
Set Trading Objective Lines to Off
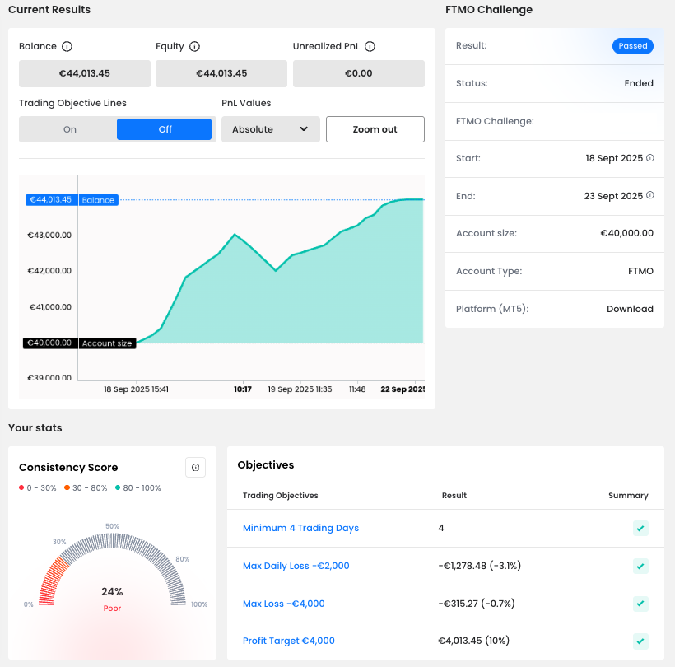pos(165,129)
